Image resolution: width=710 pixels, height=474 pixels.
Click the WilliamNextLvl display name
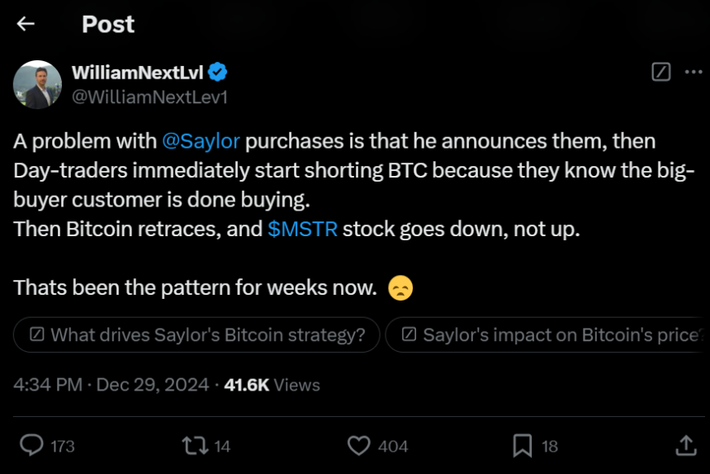[138, 73]
